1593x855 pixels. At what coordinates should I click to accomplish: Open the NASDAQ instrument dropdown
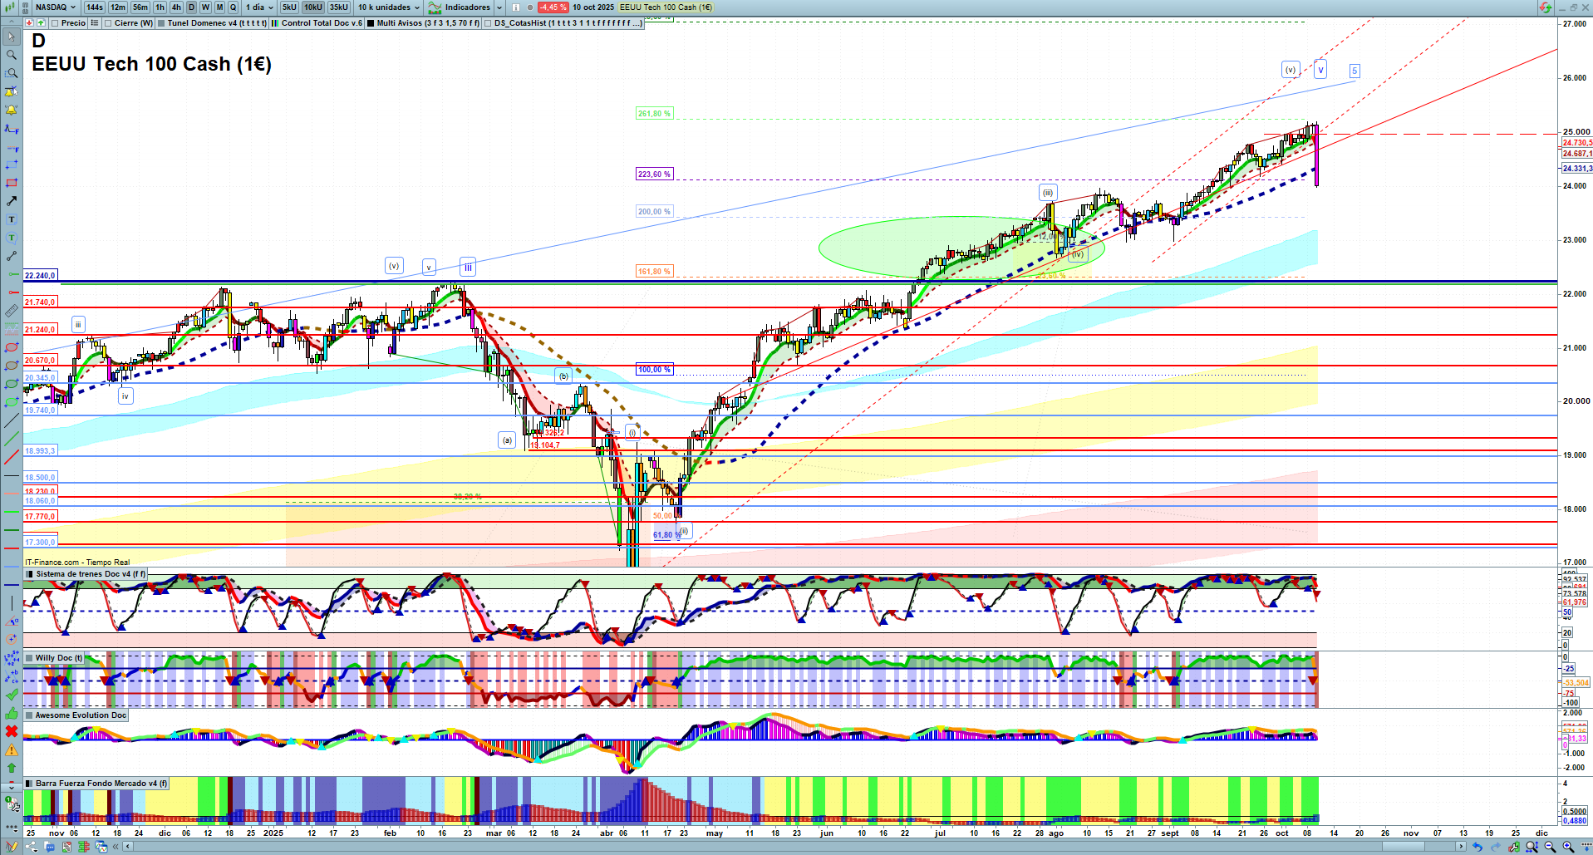tap(55, 7)
